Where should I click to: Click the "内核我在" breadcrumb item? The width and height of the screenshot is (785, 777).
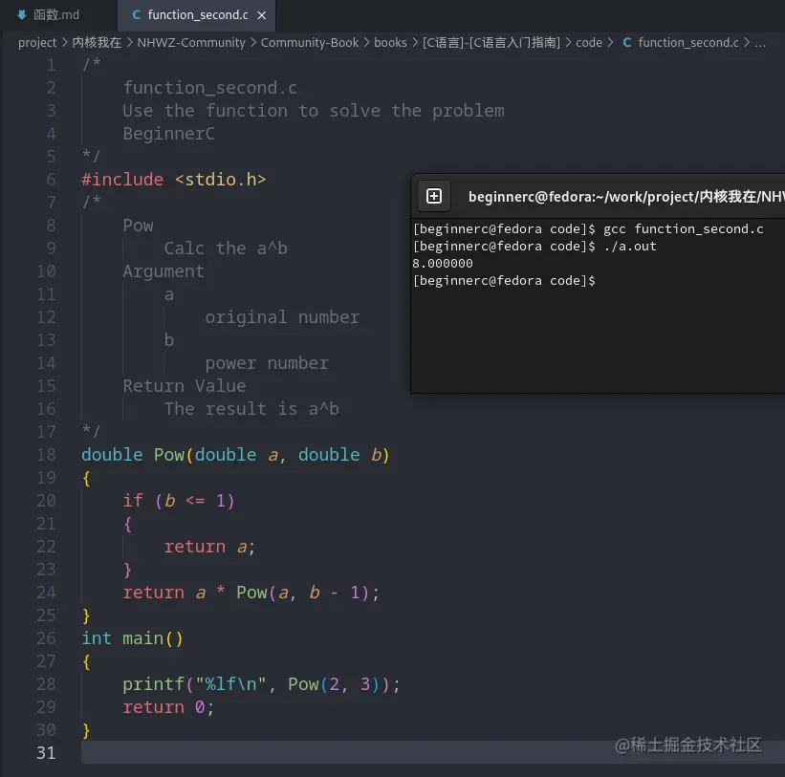[x=96, y=42]
